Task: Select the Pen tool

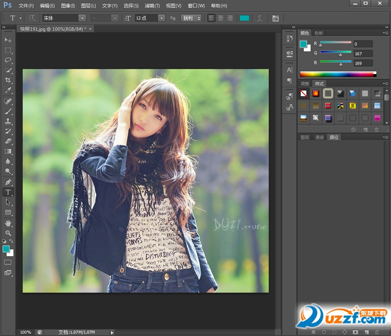Action: tap(8, 182)
